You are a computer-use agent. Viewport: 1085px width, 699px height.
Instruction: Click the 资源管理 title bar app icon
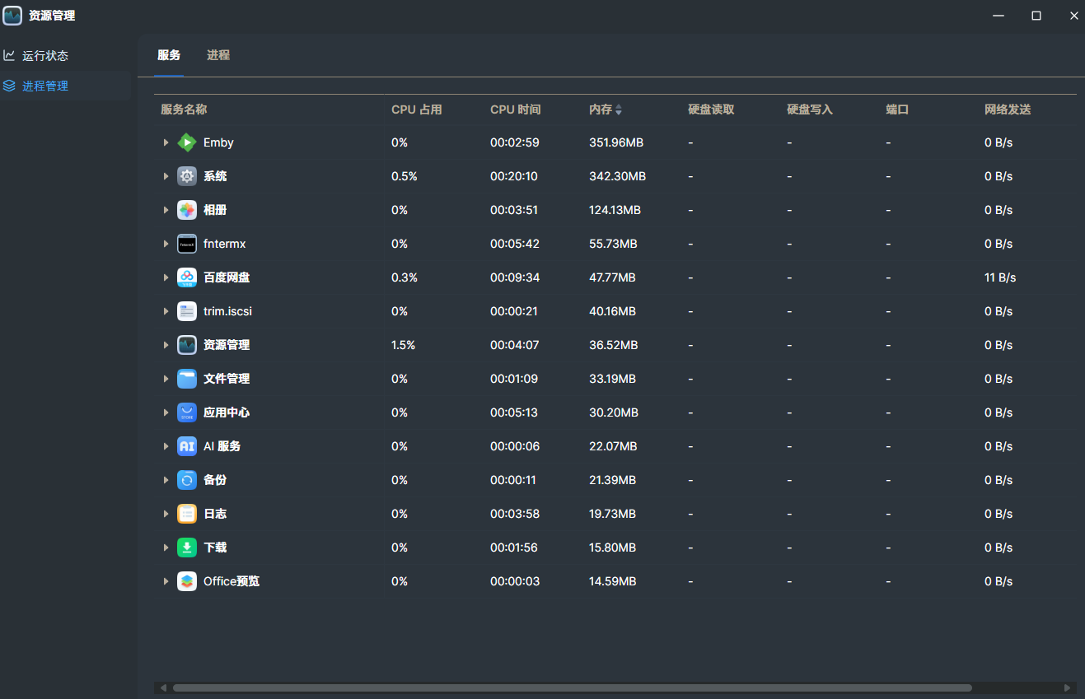(12, 16)
